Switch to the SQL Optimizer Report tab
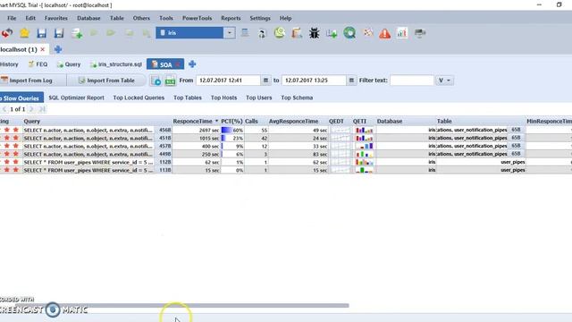 [x=76, y=97]
